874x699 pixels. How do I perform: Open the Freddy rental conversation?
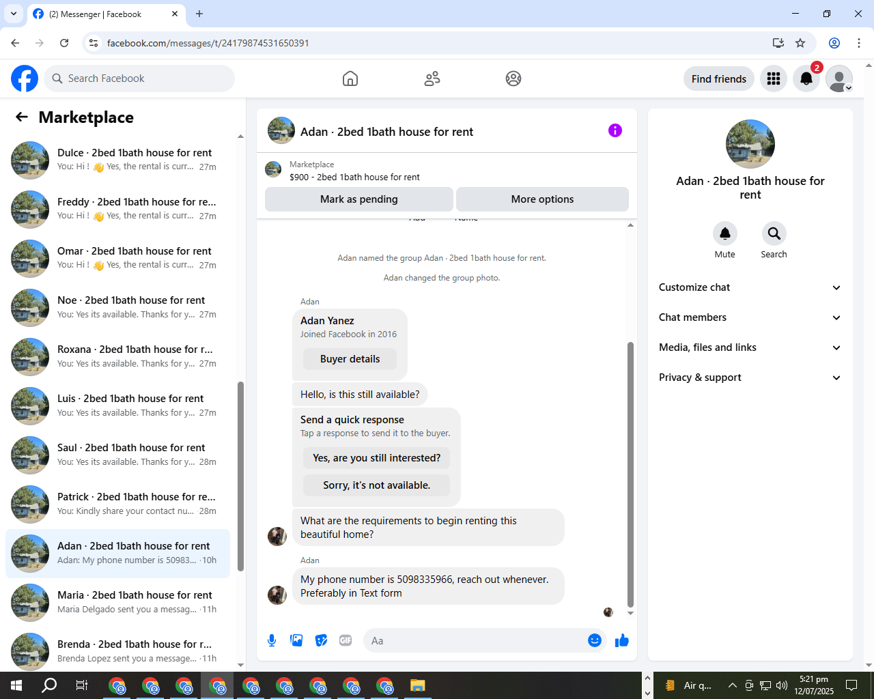tap(117, 209)
